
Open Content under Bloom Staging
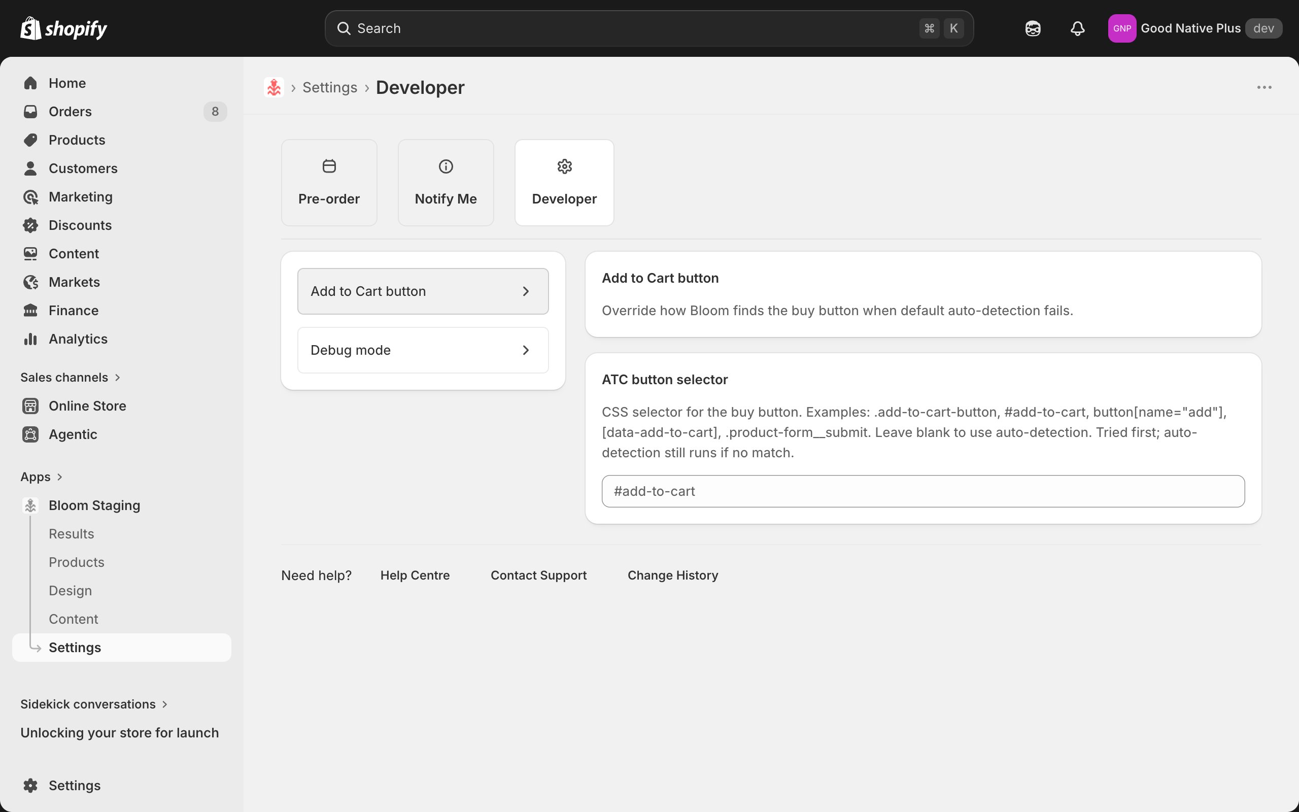74,619
